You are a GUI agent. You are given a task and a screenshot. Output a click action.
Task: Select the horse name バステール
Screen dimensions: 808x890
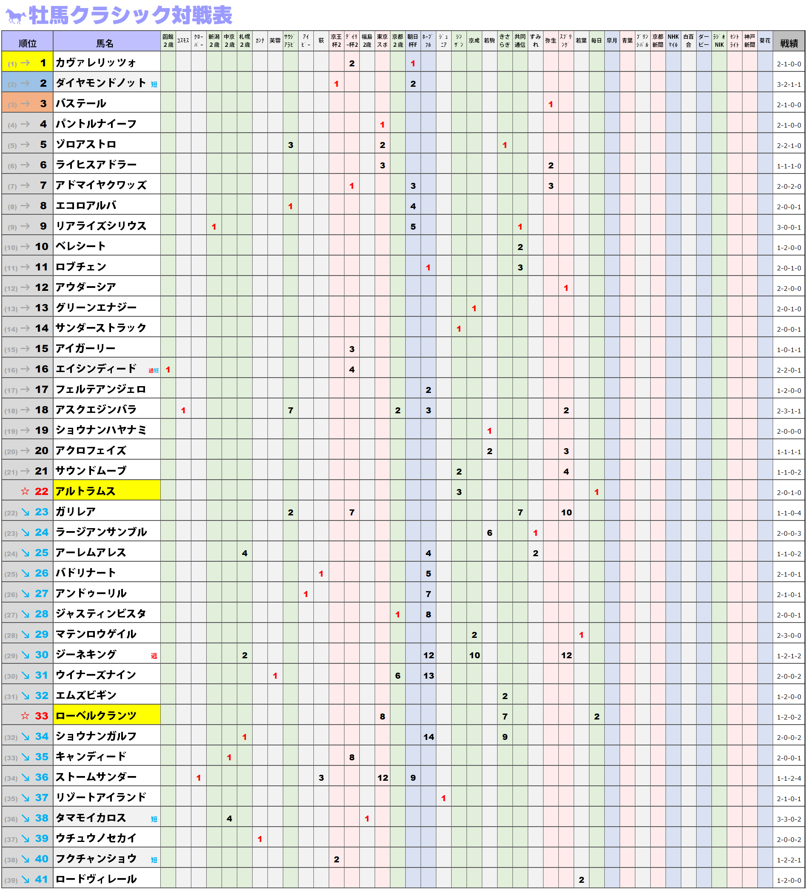pyautogui.click(x=81, y=104)
